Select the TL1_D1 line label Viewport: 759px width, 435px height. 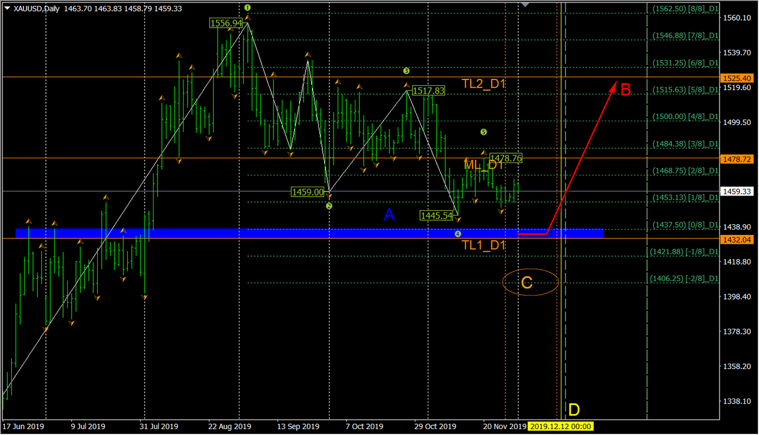[484, 245]
